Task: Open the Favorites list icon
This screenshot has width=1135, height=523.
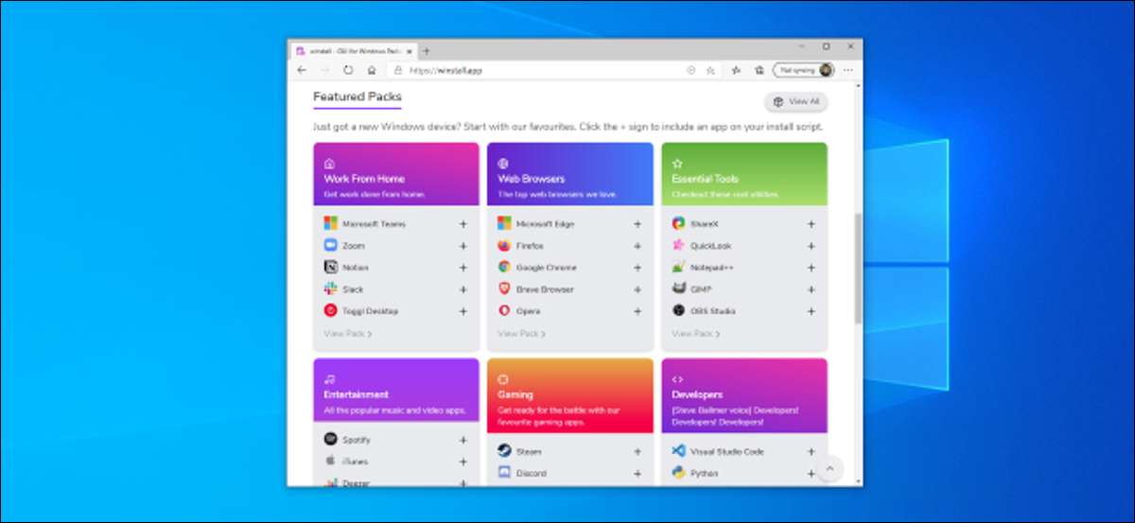Action: [736, 70]
